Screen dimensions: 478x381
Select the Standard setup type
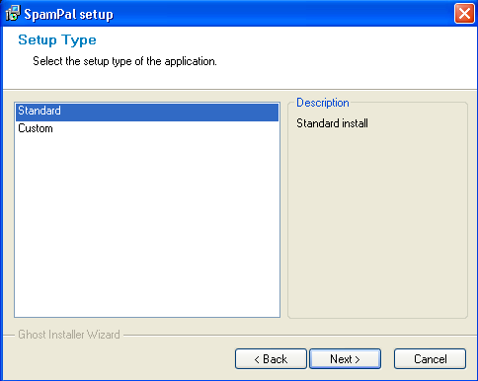147,112
